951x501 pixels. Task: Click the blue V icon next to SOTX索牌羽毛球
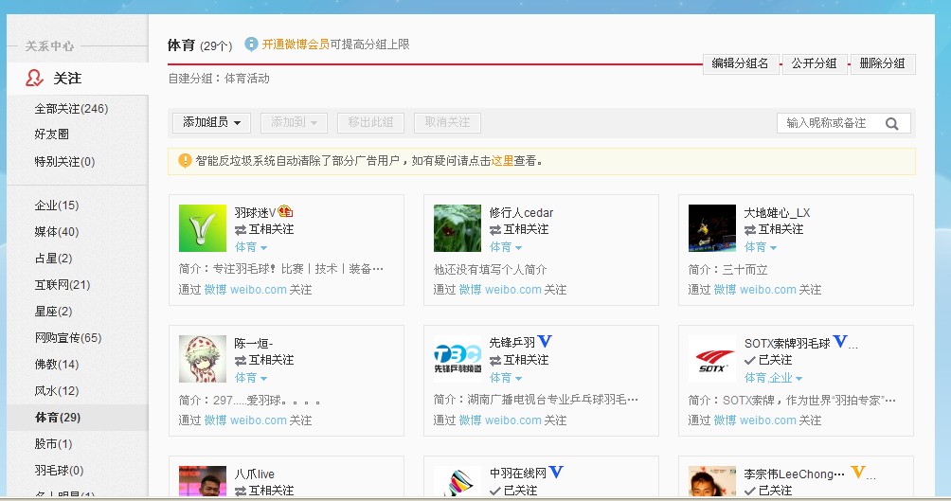(x=840, y=342)
